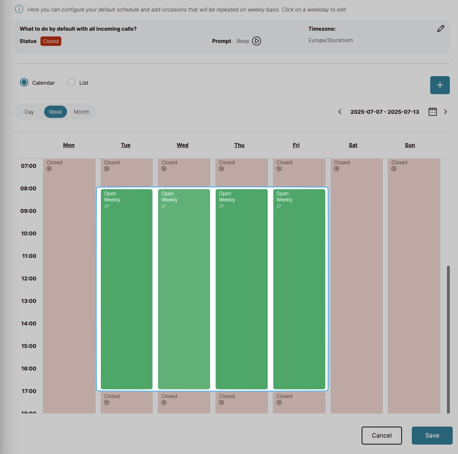Play the Beep prompt audio

coord(257,41)
